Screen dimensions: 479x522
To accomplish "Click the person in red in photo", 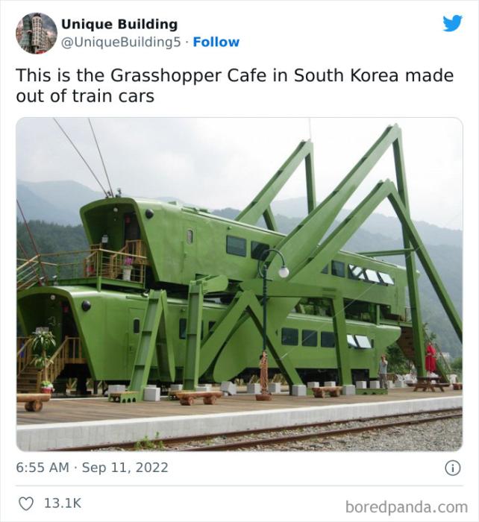I will 430,359.
